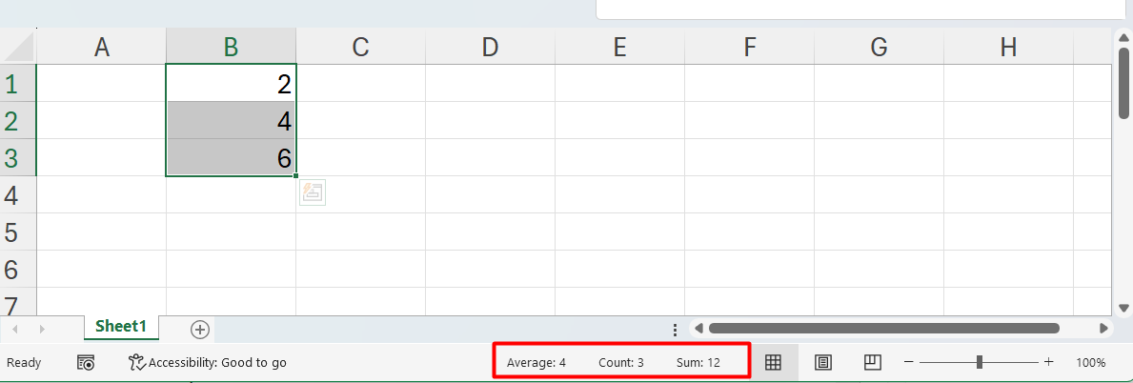Select row 4 header
This screenshot has height=383, width=1133.
[18, 194]
